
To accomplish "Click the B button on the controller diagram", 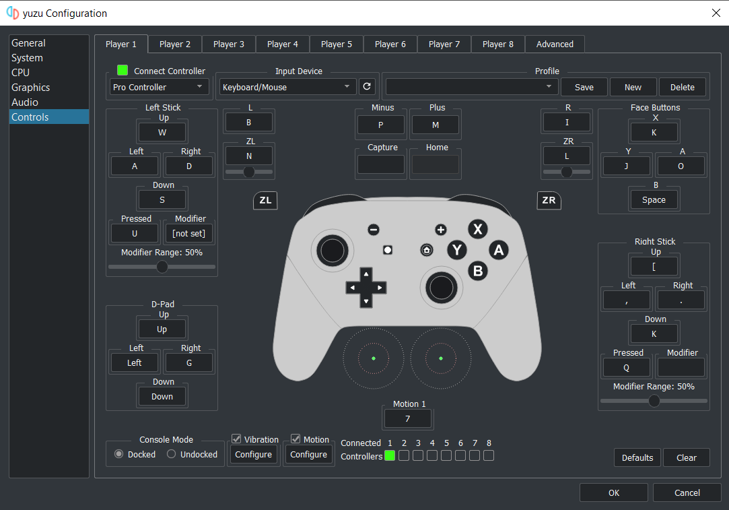I will 478,271.
